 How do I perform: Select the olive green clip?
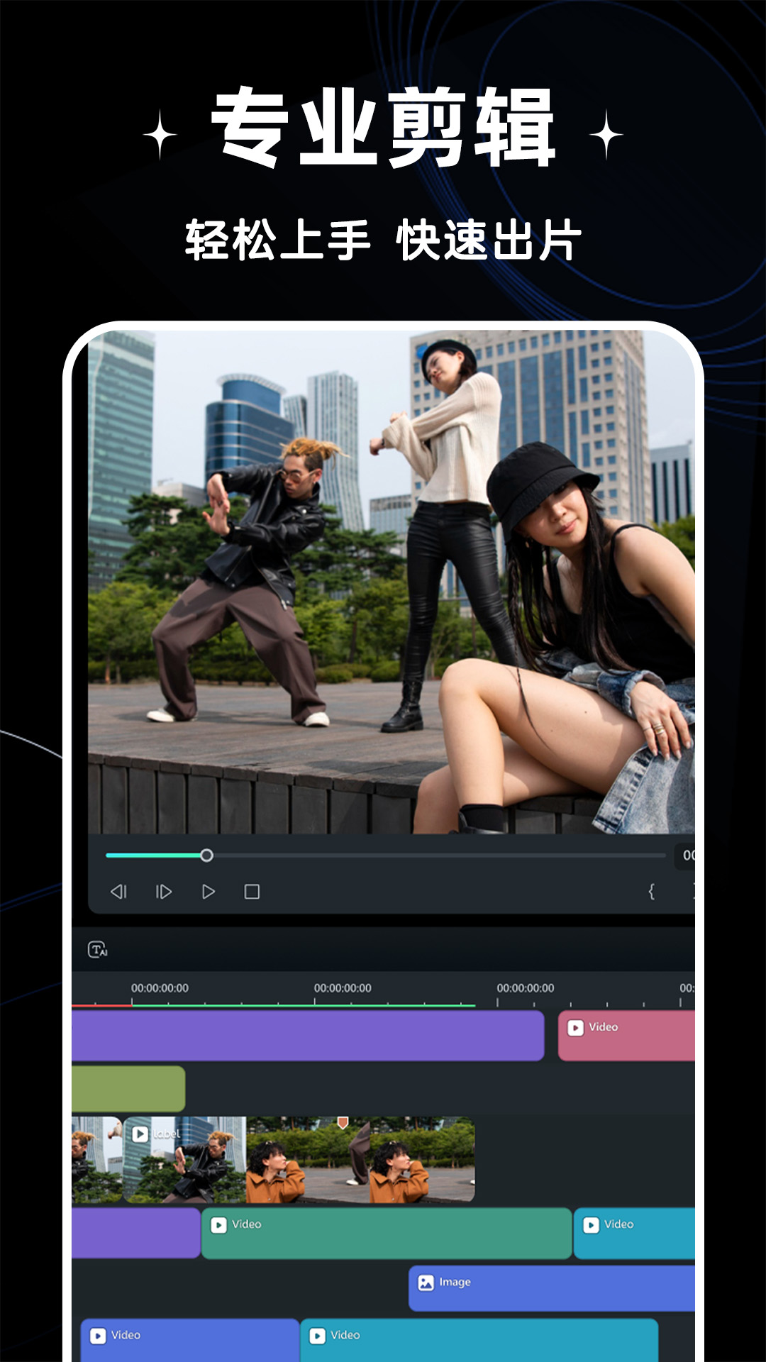pyautogui.click(x=128, y=1089)
